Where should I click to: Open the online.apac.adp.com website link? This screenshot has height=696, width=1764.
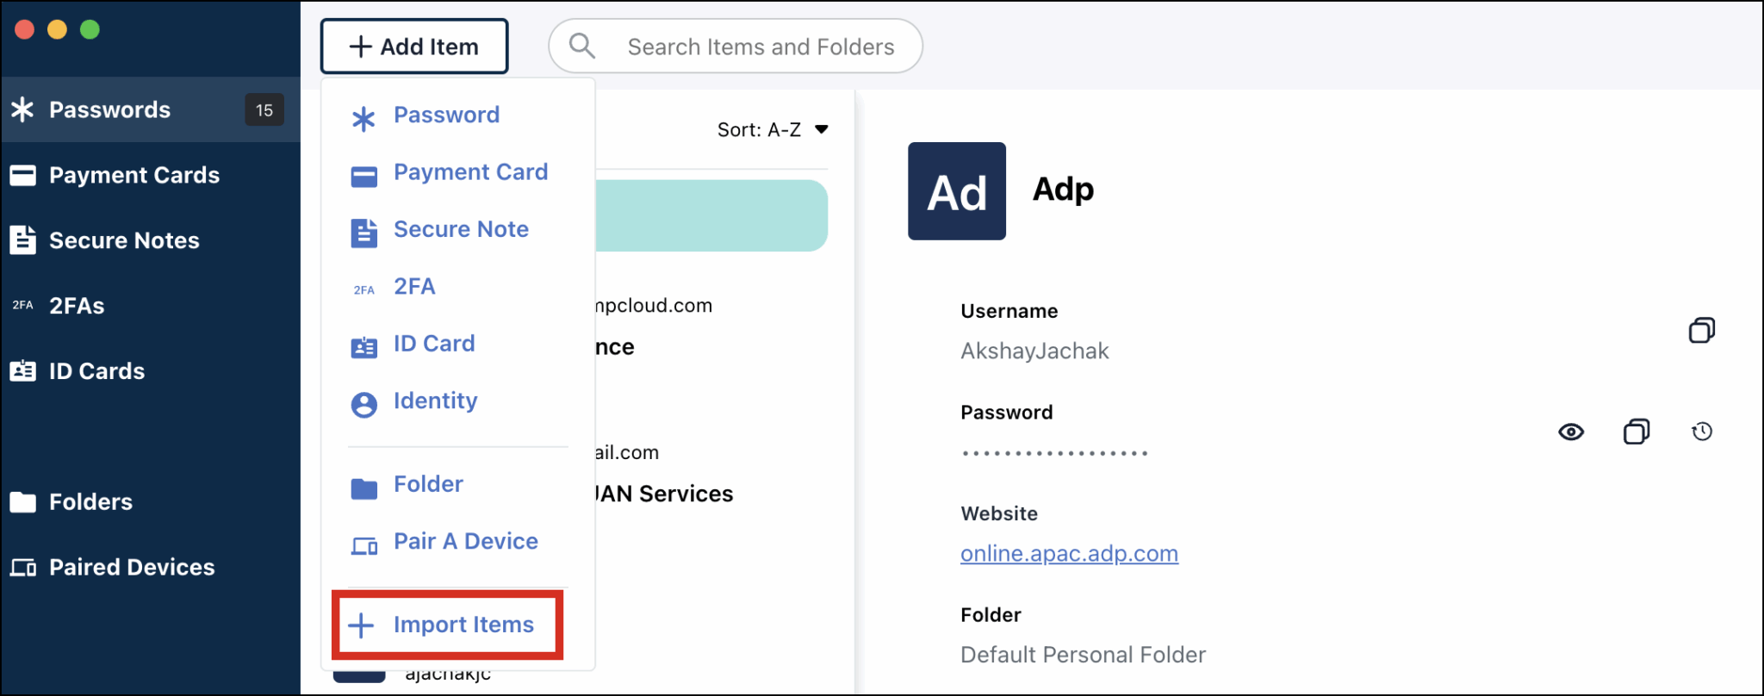tap(1069, 554)
